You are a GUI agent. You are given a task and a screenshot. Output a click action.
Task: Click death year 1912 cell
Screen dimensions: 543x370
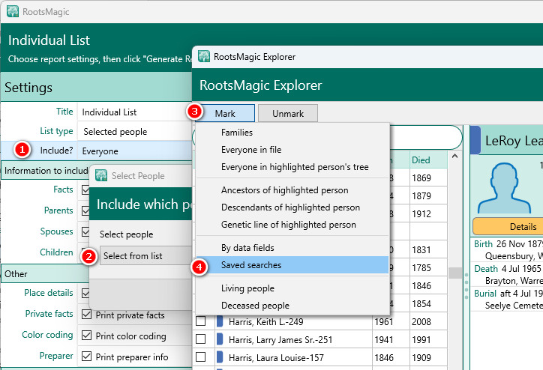tap(428, 213)
